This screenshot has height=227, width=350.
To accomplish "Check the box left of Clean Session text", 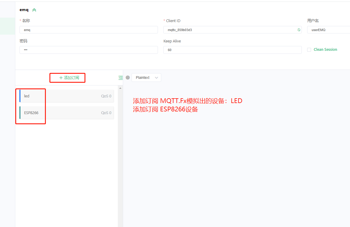I will (x=309, y=50).
